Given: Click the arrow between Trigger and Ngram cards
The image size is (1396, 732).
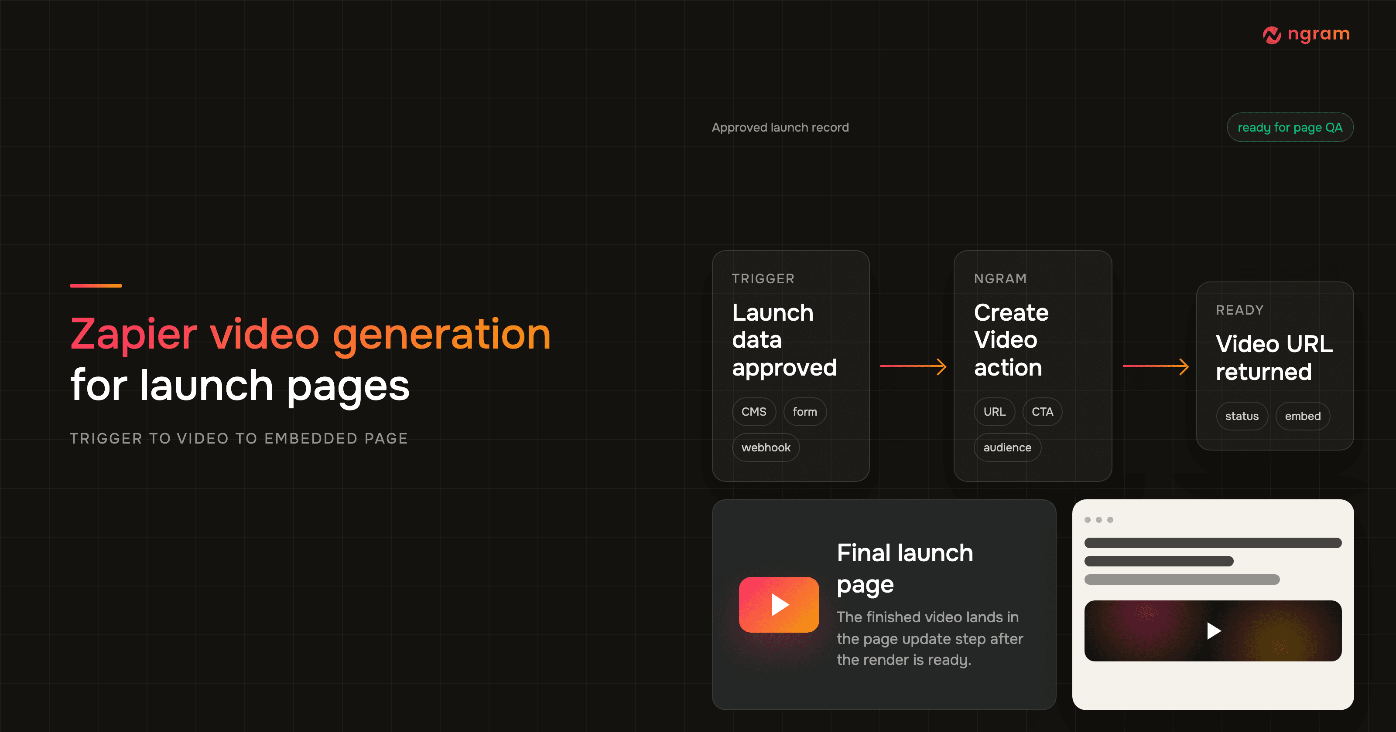Looking at the screenshot, I should [913, 366].
